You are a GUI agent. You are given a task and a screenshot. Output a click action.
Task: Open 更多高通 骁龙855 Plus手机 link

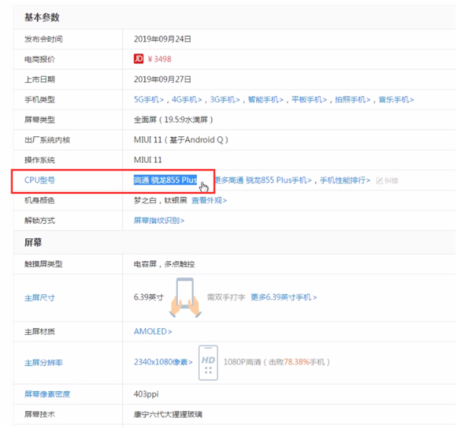pos(263,180)
